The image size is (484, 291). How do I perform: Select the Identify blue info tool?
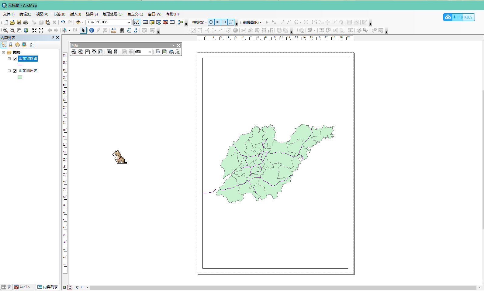[x=92, y=30]
